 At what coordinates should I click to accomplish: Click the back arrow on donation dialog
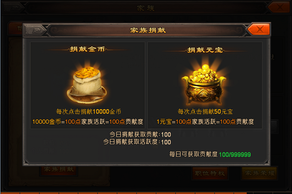click(x=36, y=30)
